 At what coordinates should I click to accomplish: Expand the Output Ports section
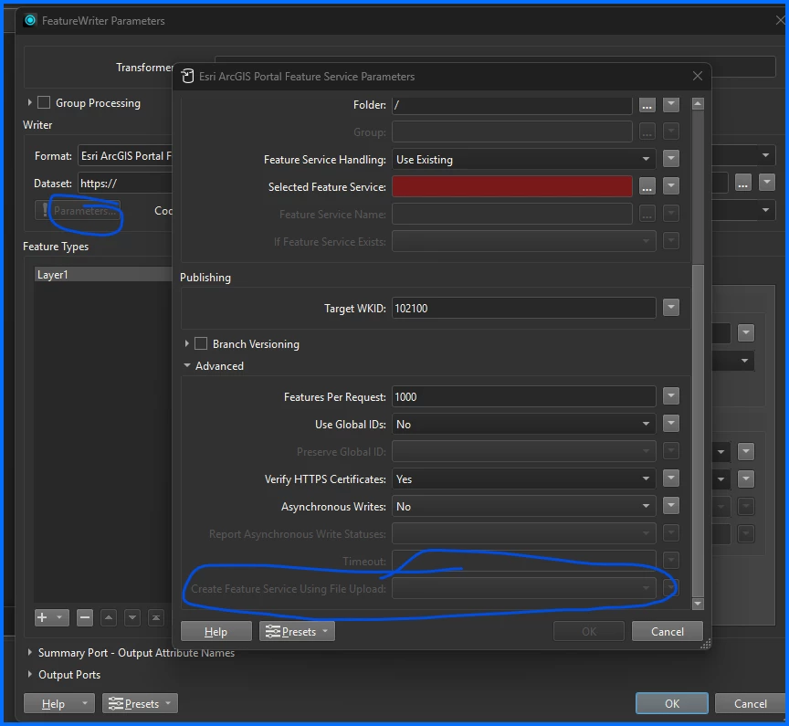coord(30,674)
